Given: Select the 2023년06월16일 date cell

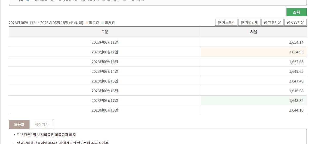Looking at the screenshot, I should click(105, 91).
